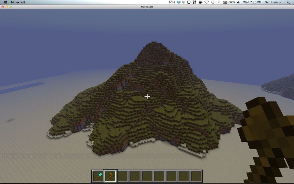Open the Wi-Fi status menu
Viewport: 294px width, 184px height.
click(x=206, y=2)
